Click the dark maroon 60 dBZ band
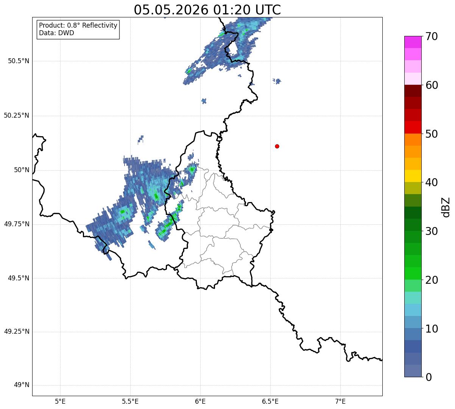 pos(413,91)
